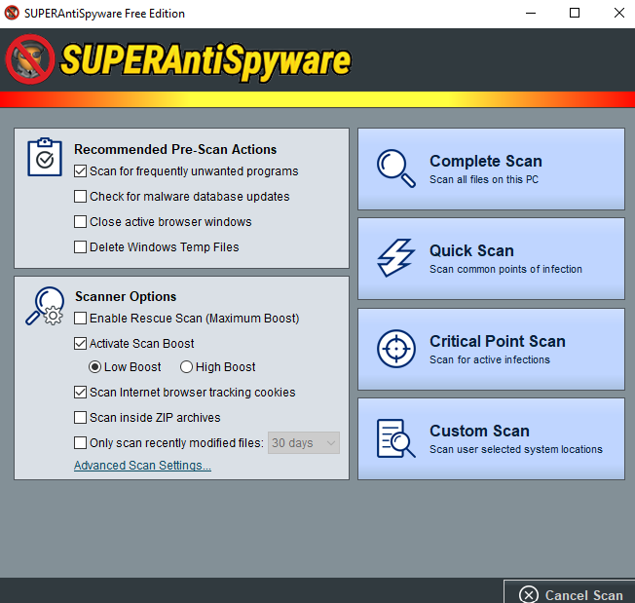Select the High Boost radio button
The width and height of the screenshot is (635, 603).
[x=186, y=367]
